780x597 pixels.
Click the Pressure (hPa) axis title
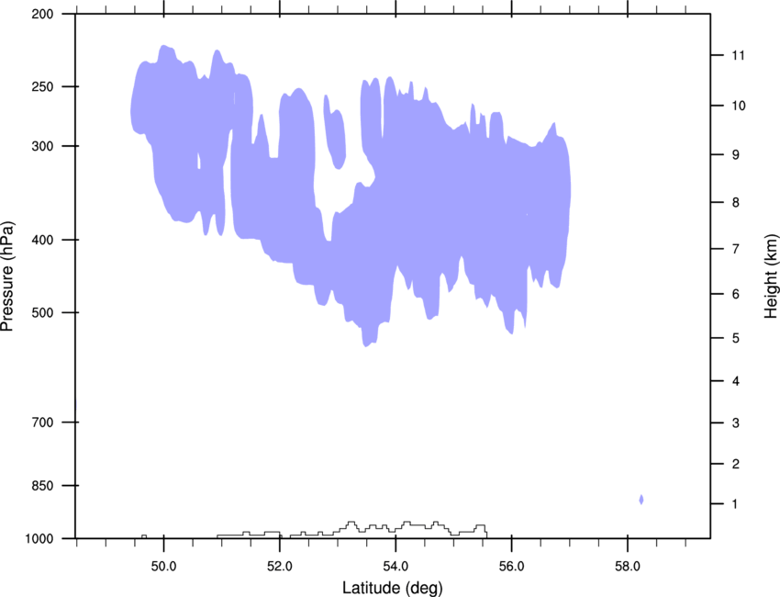[7, 276]
